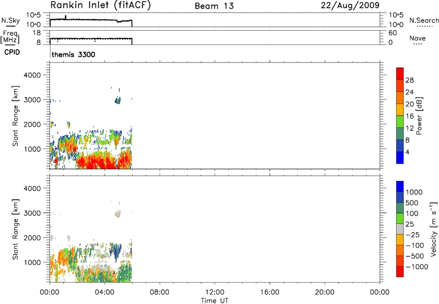This screenshot has height=304, width=439.
Task: Click the '1000' Velocity colorbar value
Action: pyautogui.click(x=414, y=192)
